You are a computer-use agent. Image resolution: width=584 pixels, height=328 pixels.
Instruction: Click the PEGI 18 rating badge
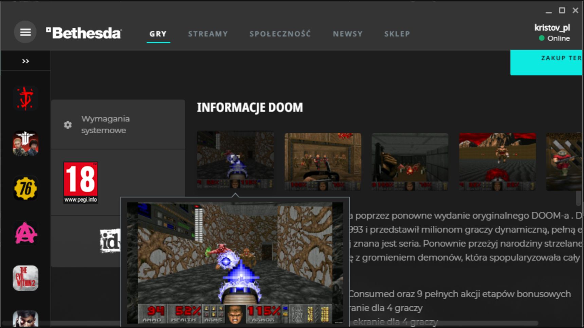click(x=81, y=183)
